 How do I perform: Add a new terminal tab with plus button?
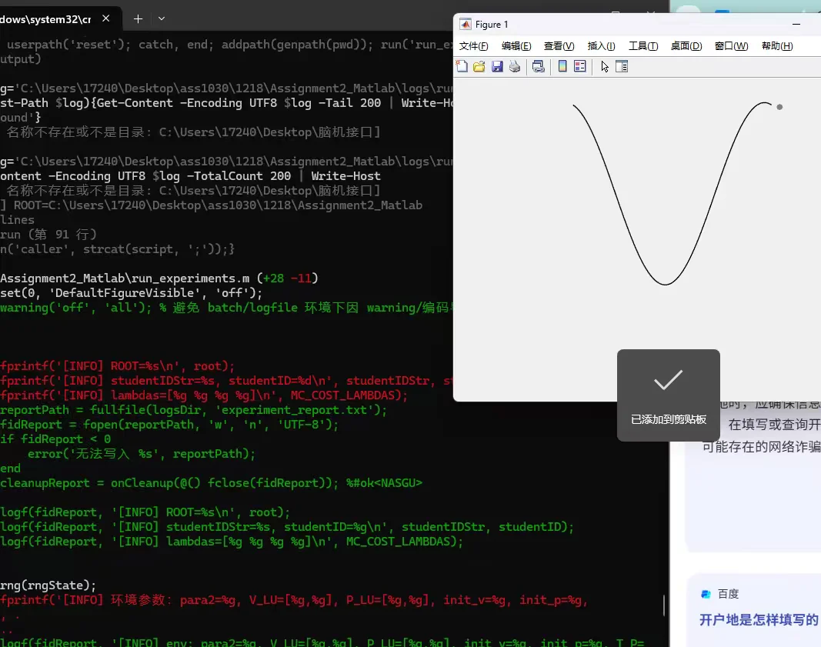[x=138, y=18]
